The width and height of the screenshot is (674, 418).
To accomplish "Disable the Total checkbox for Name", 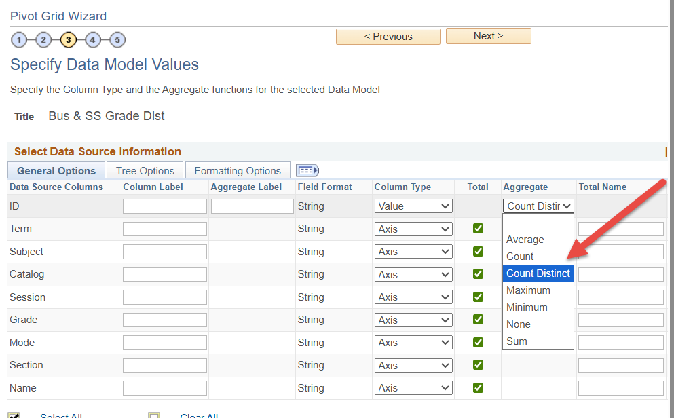I will tap(478, 387).
